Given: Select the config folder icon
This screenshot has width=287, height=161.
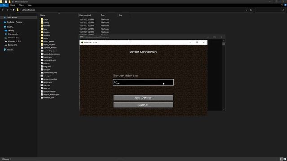Looking at the screenshot, I should tap(42, 23).
